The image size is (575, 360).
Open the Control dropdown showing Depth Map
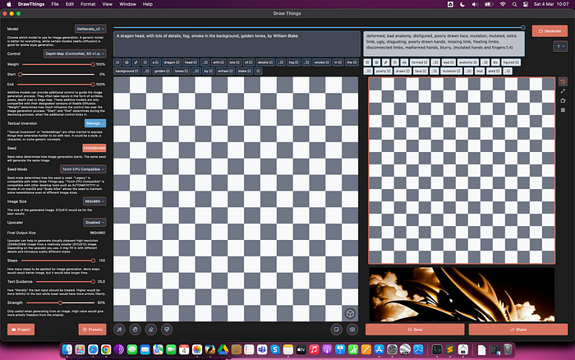click(x=75, y=53)
